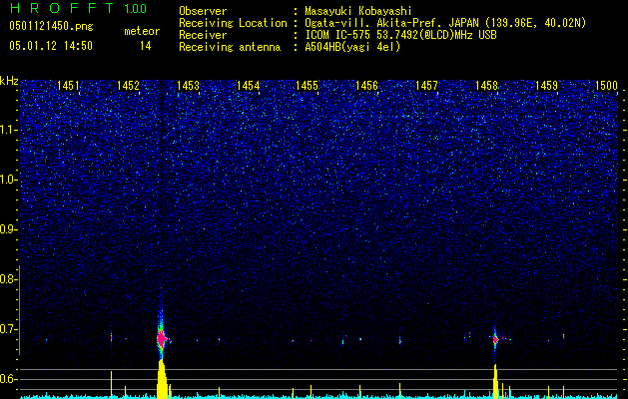Click the date stamp 05.01.12 14:50
The height and width of the screenshot is (399, 628).
click(51, 46)
